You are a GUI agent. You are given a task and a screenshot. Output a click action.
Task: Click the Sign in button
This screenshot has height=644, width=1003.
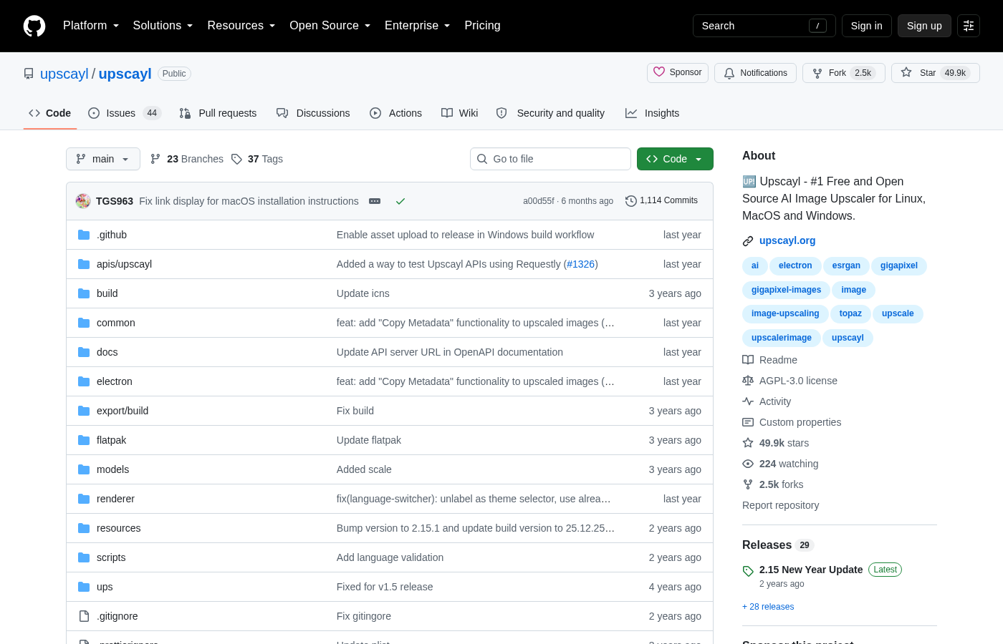point(867,26)
